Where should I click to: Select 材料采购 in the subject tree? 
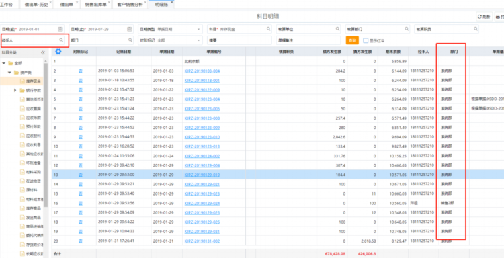pos(34,172)
